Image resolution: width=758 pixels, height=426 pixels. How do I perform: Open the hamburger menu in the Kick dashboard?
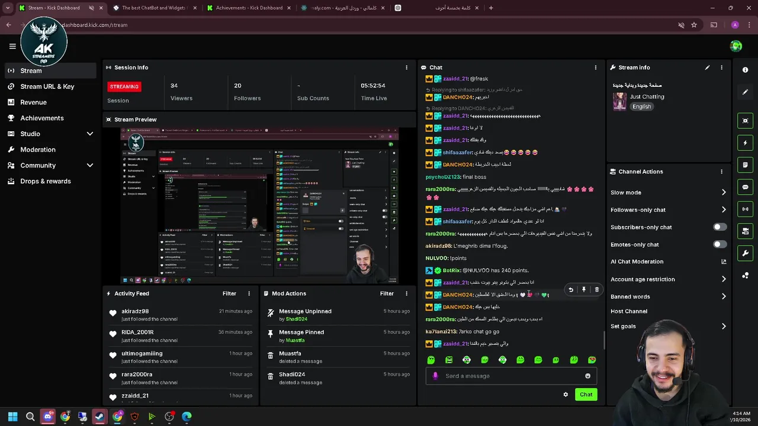[x=12, y=46]
